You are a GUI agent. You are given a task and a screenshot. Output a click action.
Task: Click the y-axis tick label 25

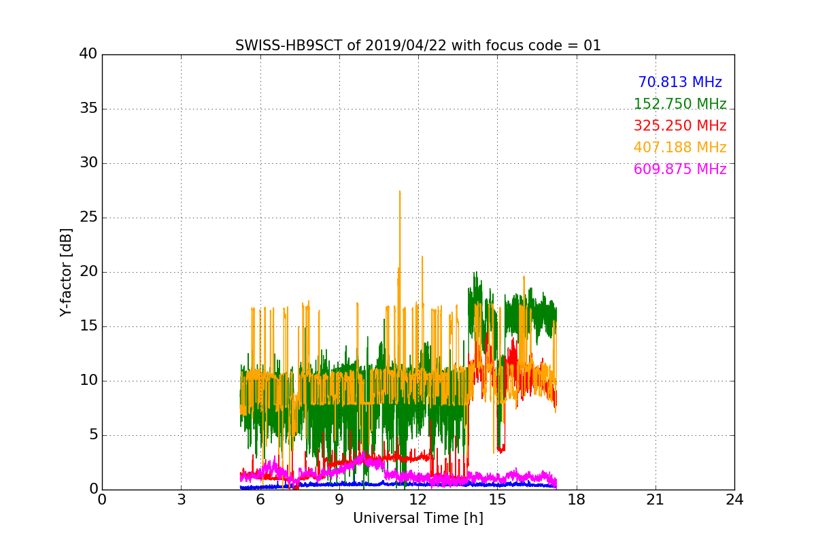tap(88, 218)
